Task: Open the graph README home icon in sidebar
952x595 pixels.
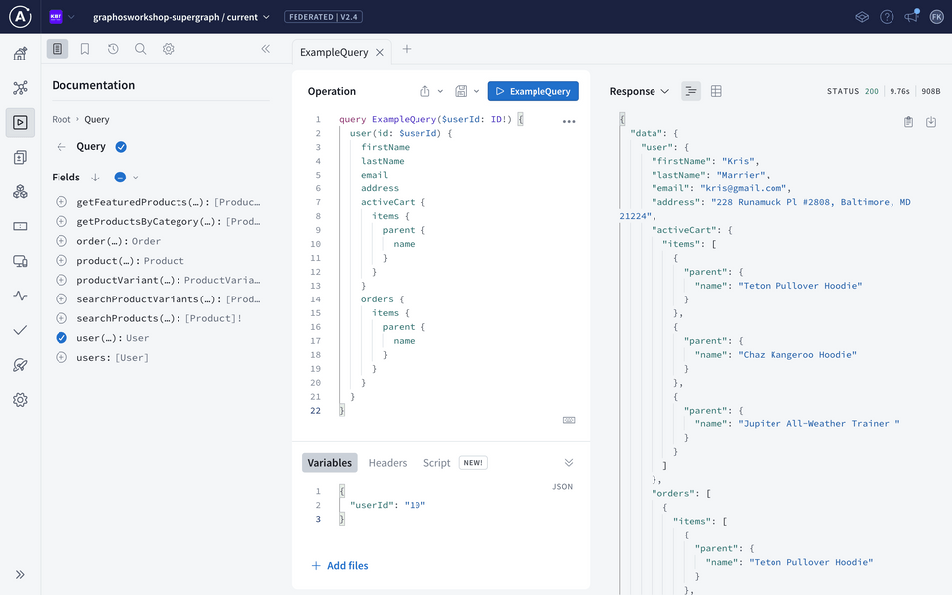Action: coord(20,54)
